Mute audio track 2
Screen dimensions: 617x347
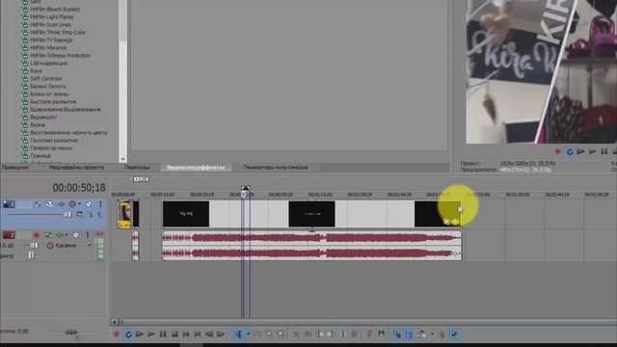pos(75,235)
